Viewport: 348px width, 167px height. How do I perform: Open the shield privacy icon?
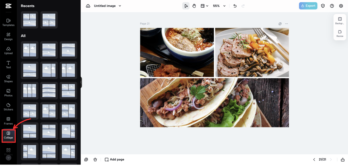point(323,6)
